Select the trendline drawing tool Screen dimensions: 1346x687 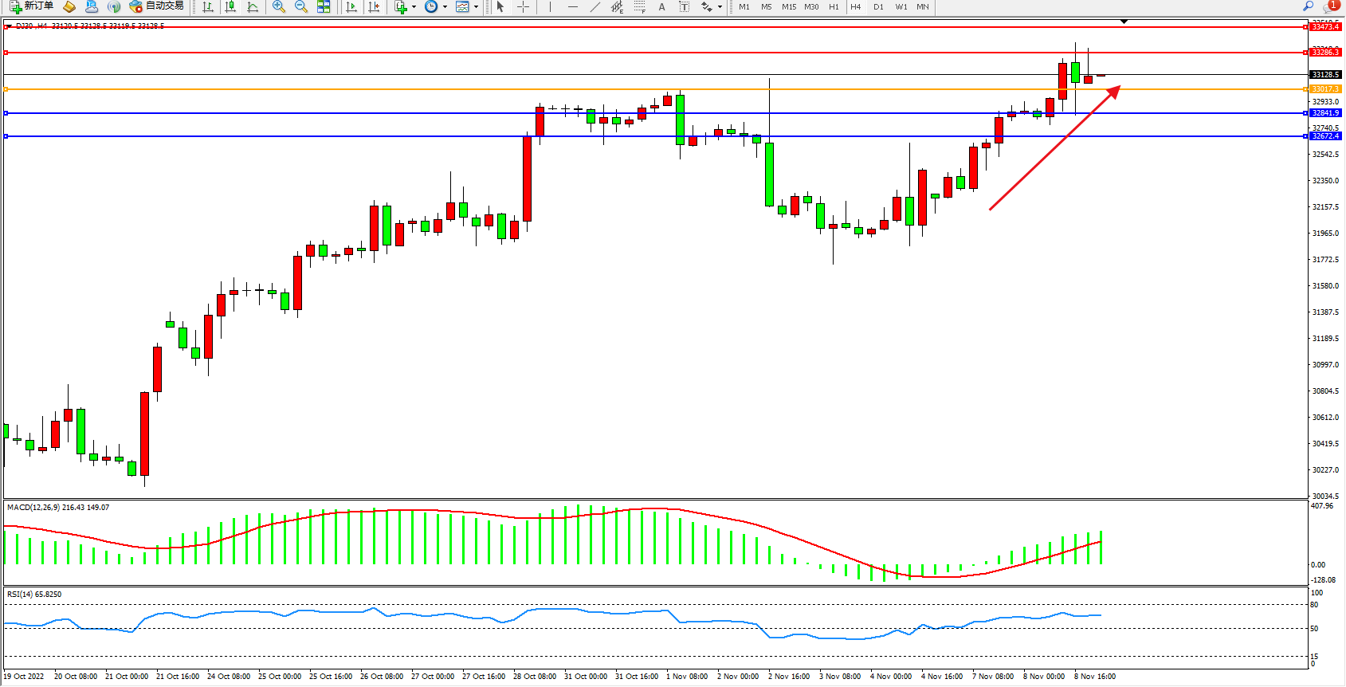pyautogui.click(x=595, y=6)
